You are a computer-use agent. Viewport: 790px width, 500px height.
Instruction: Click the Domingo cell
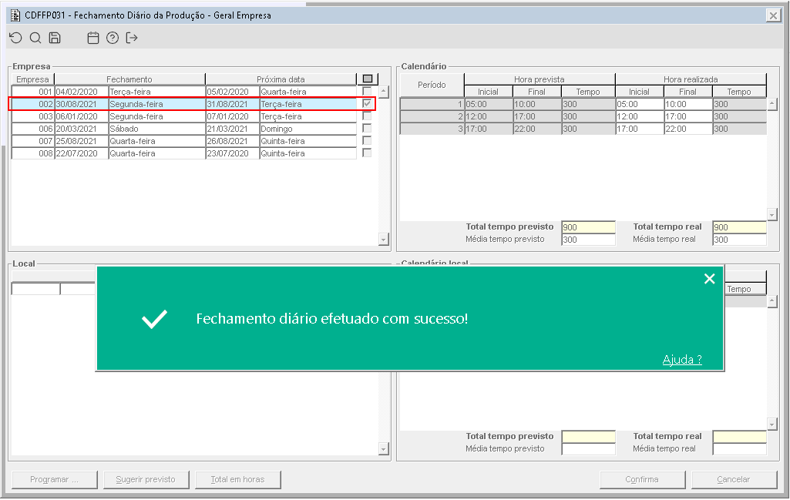pyautogui.click(x=308, y=129)
